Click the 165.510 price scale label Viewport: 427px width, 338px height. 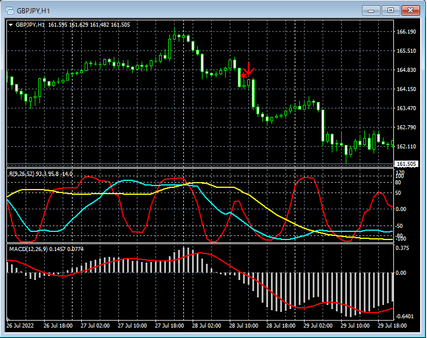click(x=406, y=50)
